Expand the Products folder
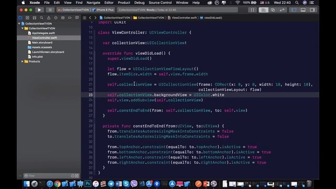The height and width of the screenshot is (189, 336). [22, 61]
